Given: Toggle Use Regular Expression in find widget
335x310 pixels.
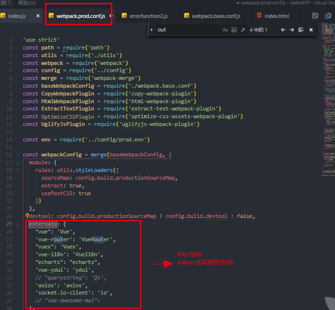Looking at the screenshot, I should pyautogui.click(x=243, y=30).
